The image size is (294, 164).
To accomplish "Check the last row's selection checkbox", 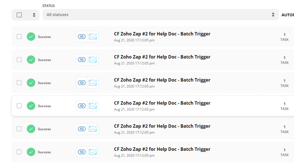I will click(x=19, y=152).
